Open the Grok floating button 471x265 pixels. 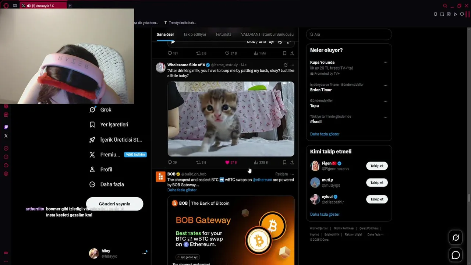456,238
